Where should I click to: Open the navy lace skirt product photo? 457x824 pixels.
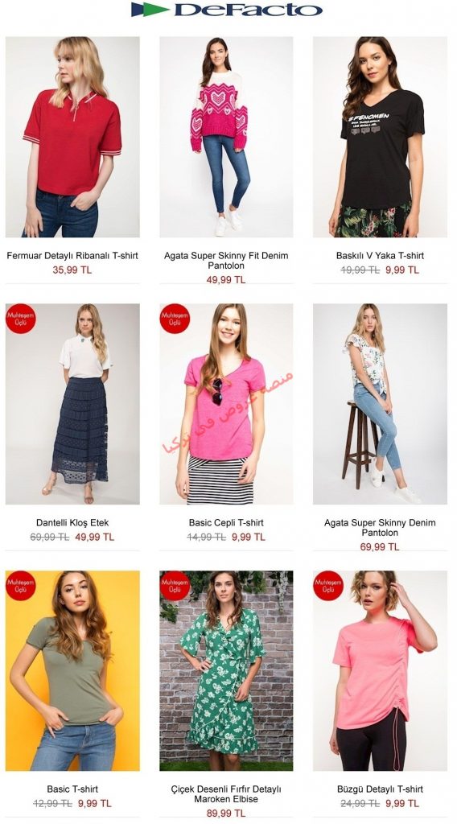click(x=72, y=404)
